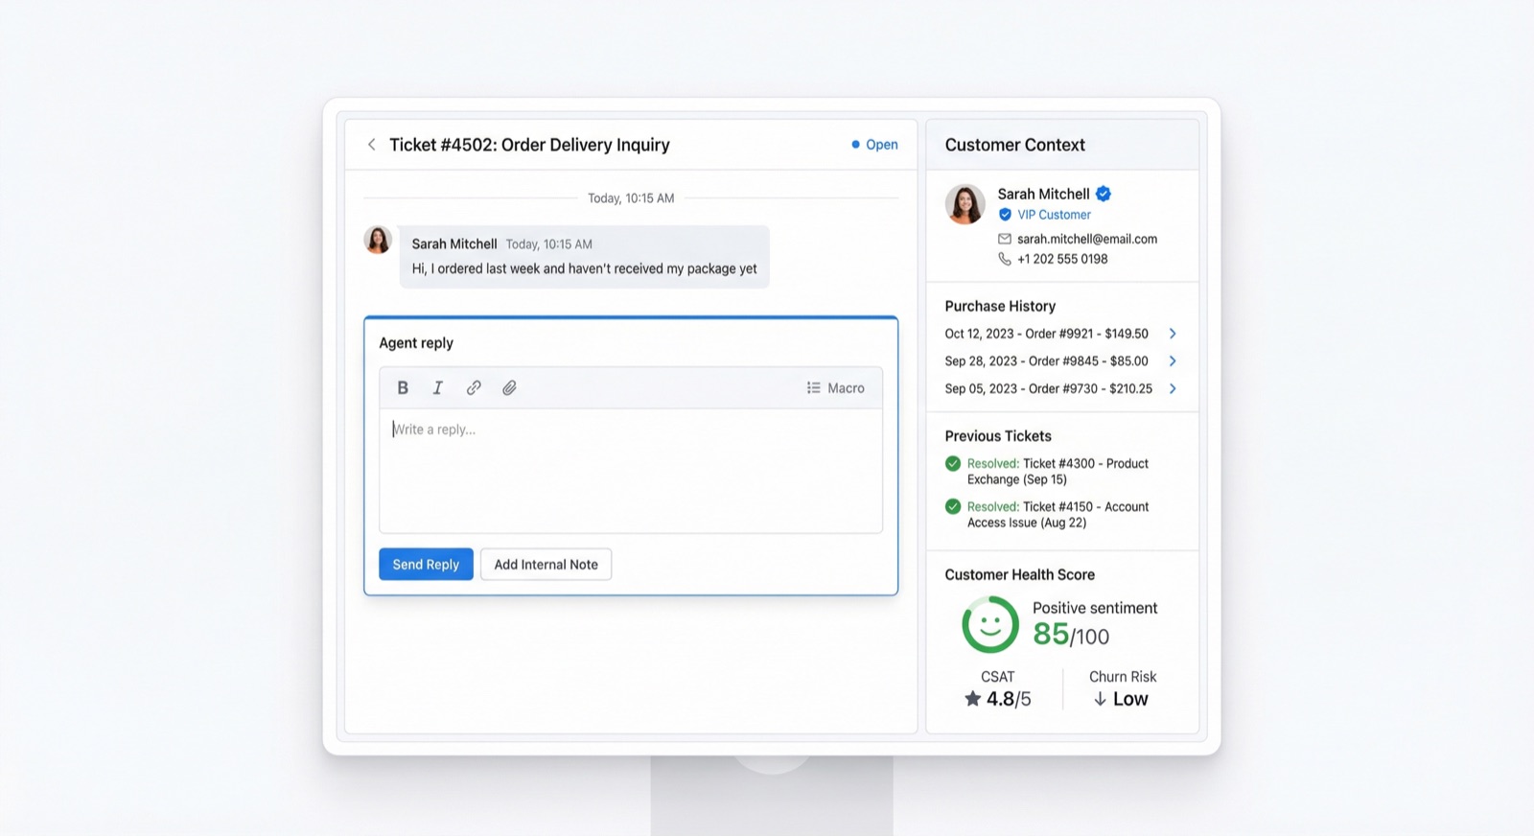
Task: Expand Order #9845 with its chevron
Action: coord(1172,361)
